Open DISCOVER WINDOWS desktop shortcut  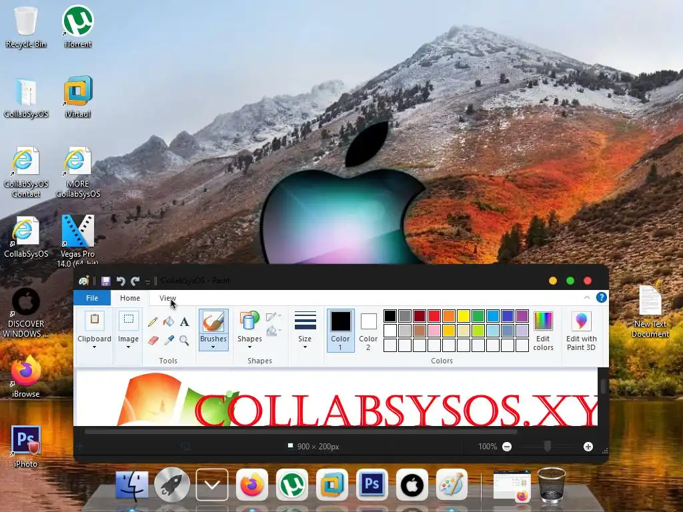coord(26,313)
